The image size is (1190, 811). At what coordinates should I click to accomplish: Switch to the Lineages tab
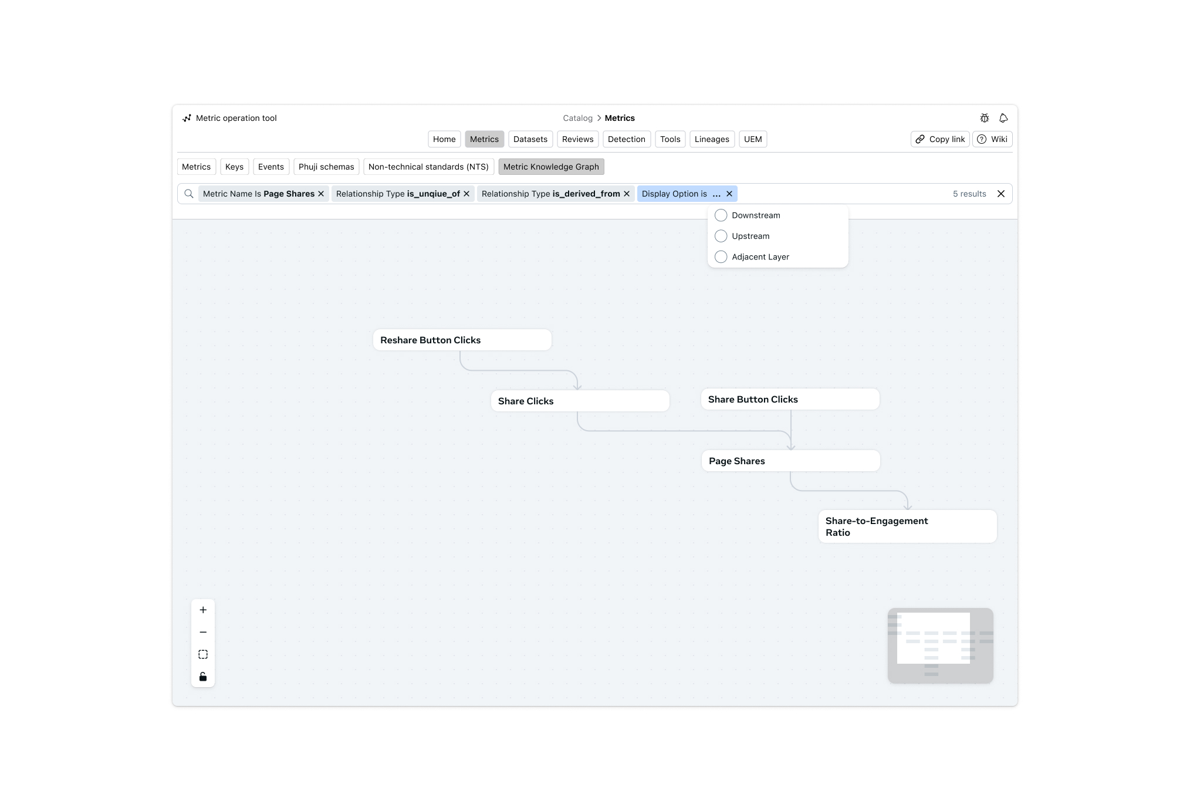coord(711,139)
